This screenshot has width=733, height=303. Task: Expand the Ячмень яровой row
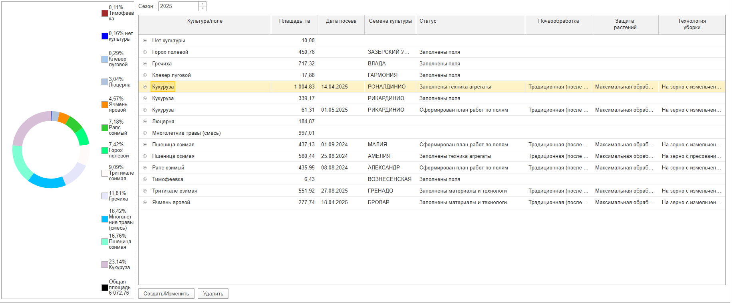(145, 203)
